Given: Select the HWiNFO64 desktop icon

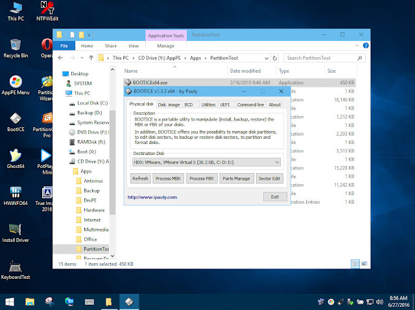Looking at the screenshot, I should pyautogui.click(x=16, y=196).
